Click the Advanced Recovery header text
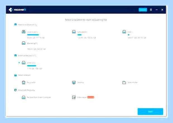Viewport: 173px width, 123px height. coord(27,90)
